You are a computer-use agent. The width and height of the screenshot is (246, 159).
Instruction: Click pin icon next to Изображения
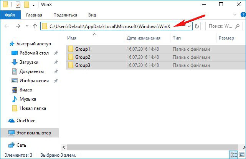(56, 81)
